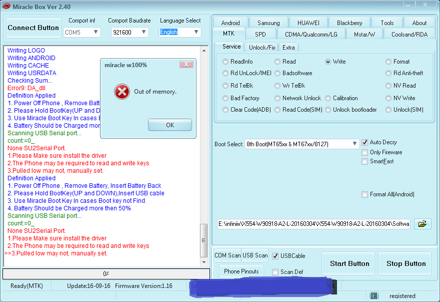Toggle the Auto Decry checkbox
Image resolution: width=440 pixels, height=302 pixels.
pyautogui.click(x=364, y=142)
